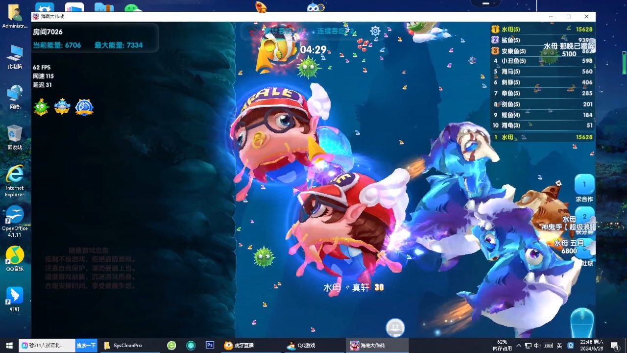The width and height of the screenshot is (627, 353).
Task: Open the taskbar volume speaker control
Action: pyautogui.click(x=537, y=345)
